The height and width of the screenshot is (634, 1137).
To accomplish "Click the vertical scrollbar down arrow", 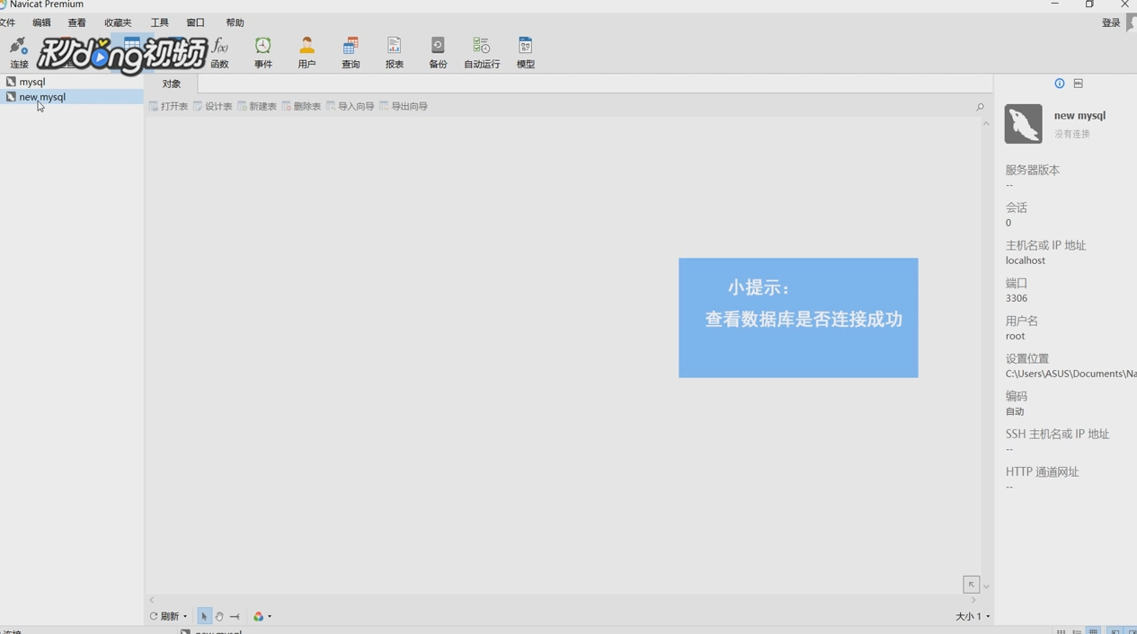I will pyautogui.click(x=986, y=587).
